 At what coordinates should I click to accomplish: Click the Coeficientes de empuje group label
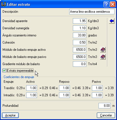click(x=19, y=77)
